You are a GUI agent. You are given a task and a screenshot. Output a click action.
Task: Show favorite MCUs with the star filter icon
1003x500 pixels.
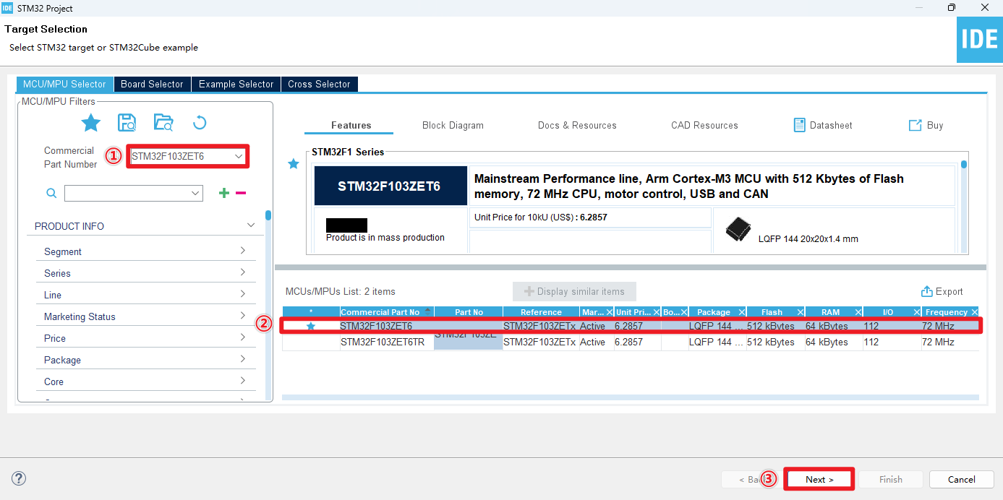(90, 123)
